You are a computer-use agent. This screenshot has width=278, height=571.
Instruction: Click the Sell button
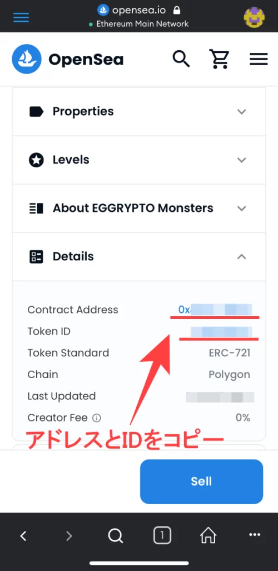pyautogui.click(x=201, y=481)
